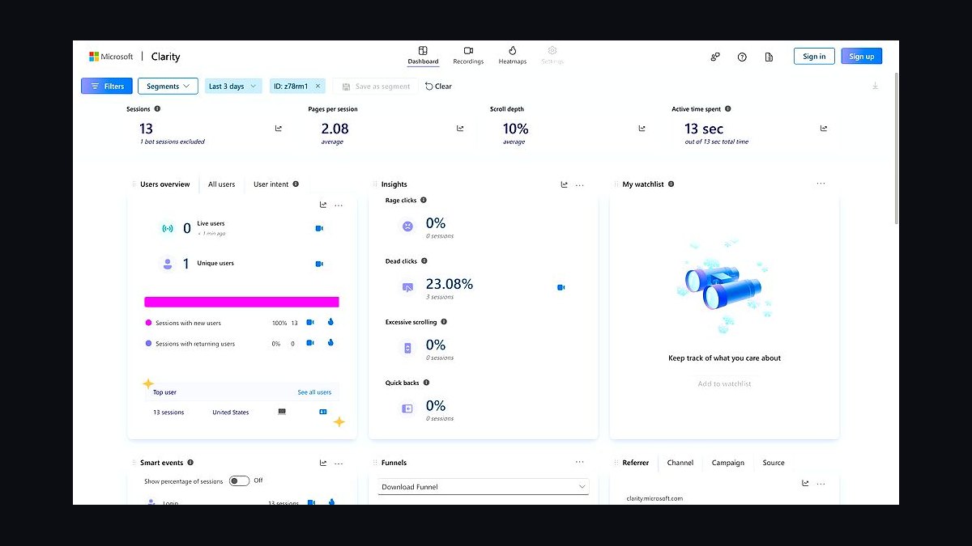Download dashboard with the download icon
This screenshot has width=972, height=546.
[x=875, y=86]
